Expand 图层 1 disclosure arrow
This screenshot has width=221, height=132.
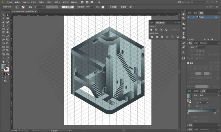195,17
